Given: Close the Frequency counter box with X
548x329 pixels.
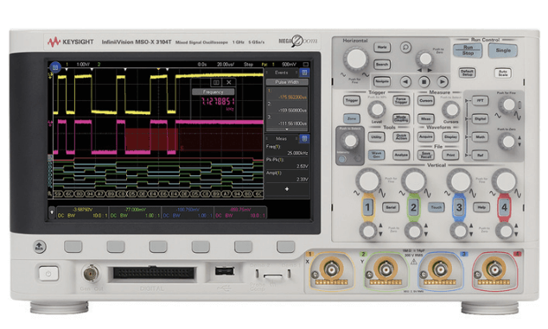Looking at the screenshot, I should tap(229, 82).
